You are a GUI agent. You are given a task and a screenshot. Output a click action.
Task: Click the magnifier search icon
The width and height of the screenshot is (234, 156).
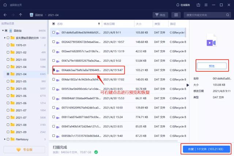tap(227, 15)
